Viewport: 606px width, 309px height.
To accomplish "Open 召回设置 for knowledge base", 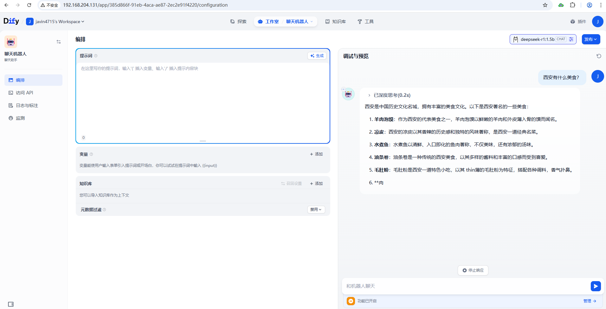I will tap(292, 184).
